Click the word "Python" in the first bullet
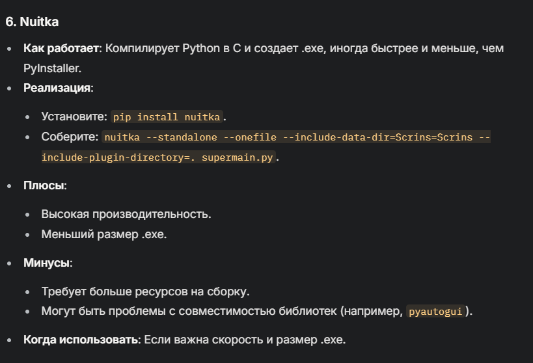 (202, 49)
